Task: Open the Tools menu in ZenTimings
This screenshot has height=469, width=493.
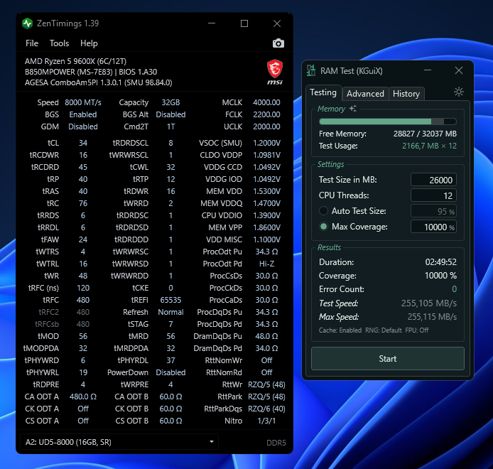Action: [x=59, y=43]
